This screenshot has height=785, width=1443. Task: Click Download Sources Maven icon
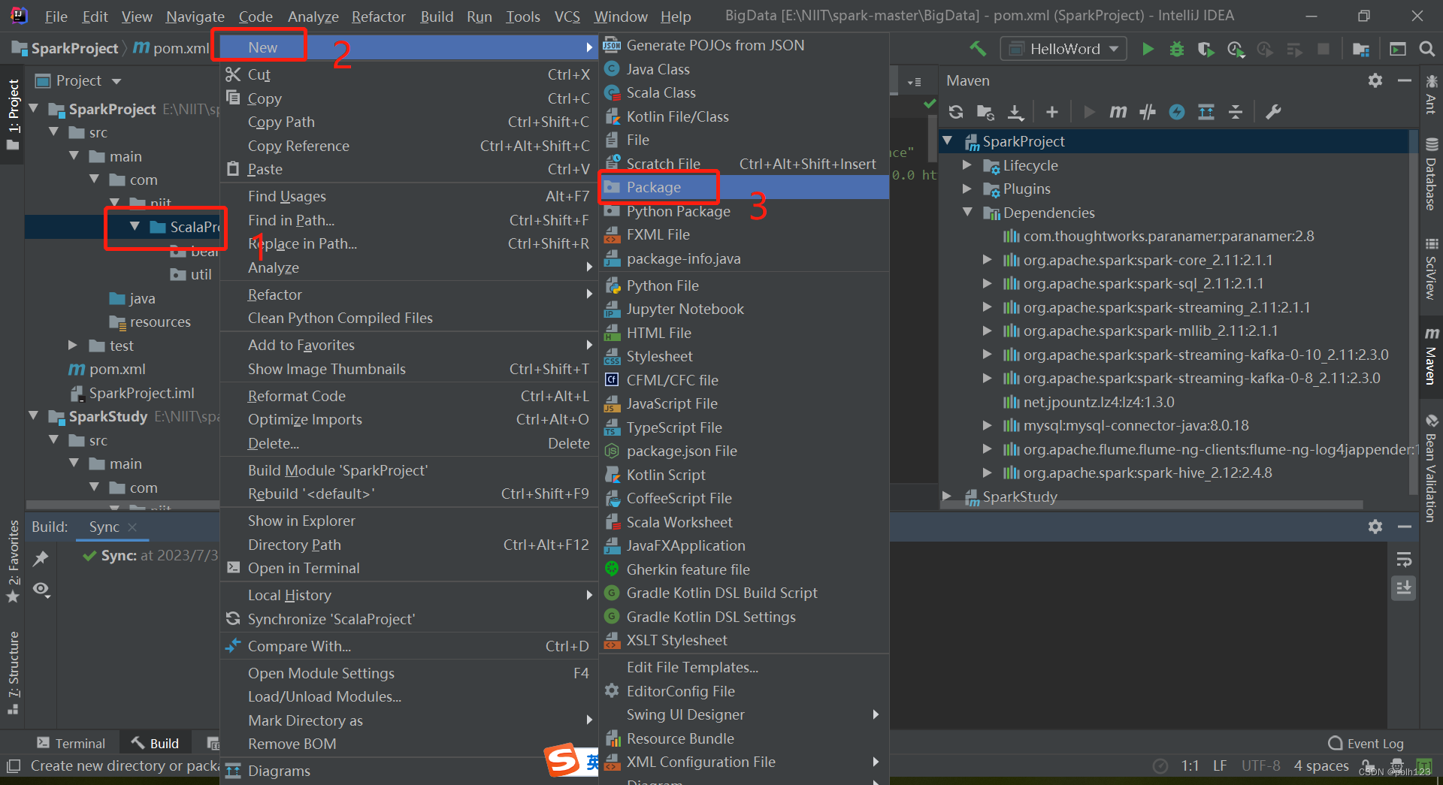pos(1015,112)
